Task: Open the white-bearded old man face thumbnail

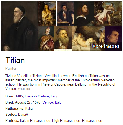Action: (63, 38)
